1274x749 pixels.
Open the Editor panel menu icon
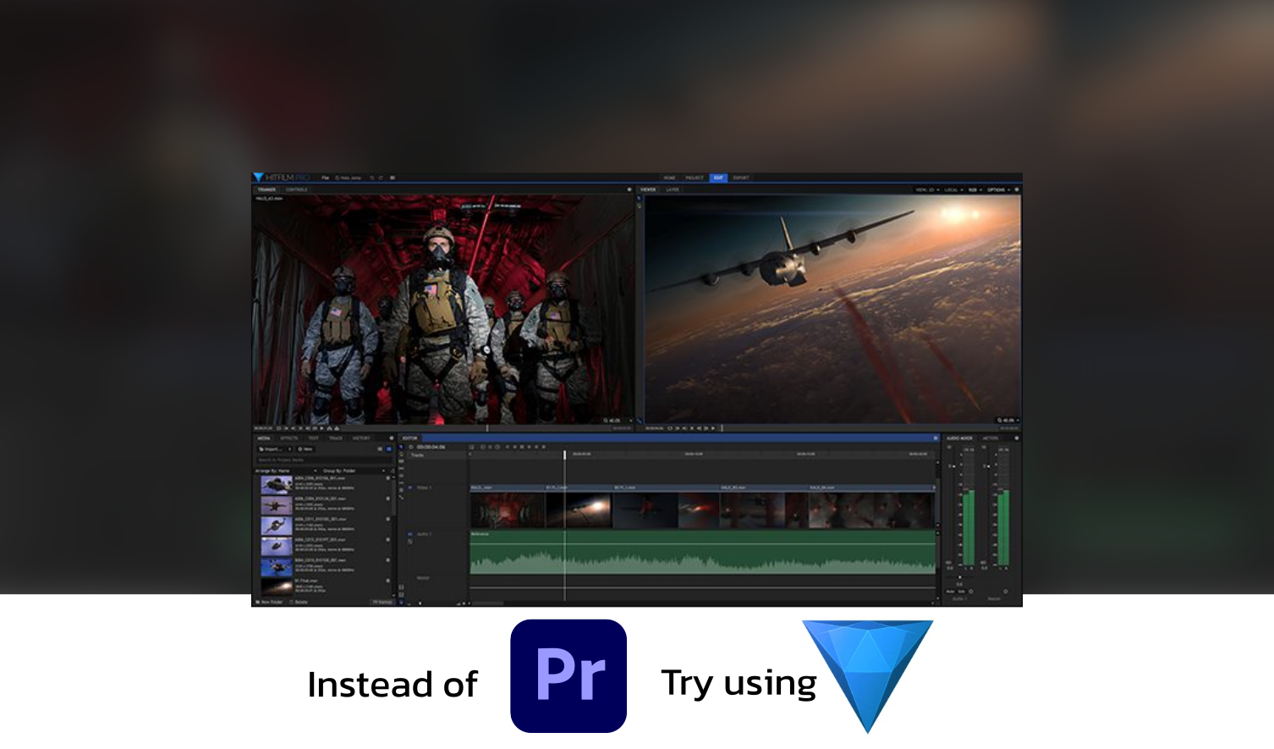click(x=936, y=438)
